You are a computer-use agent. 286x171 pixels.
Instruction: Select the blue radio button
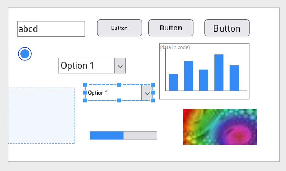pos(25,54)
